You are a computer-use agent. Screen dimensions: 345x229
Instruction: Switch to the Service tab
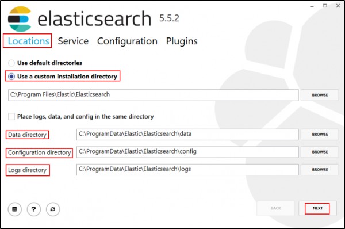coord(73,41)
